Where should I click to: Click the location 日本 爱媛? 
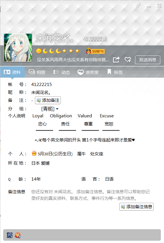coord(40,163)
